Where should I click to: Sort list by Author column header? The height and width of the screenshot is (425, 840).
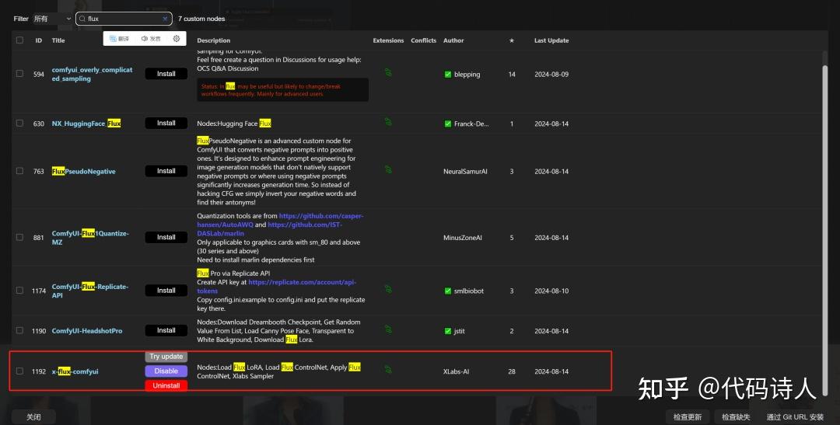tap(453, 40)
